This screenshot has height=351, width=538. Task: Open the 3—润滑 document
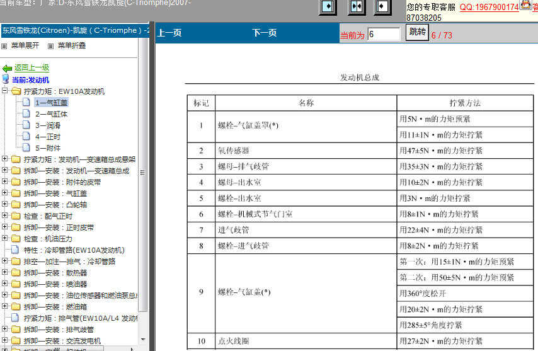(x=48, y=125)
